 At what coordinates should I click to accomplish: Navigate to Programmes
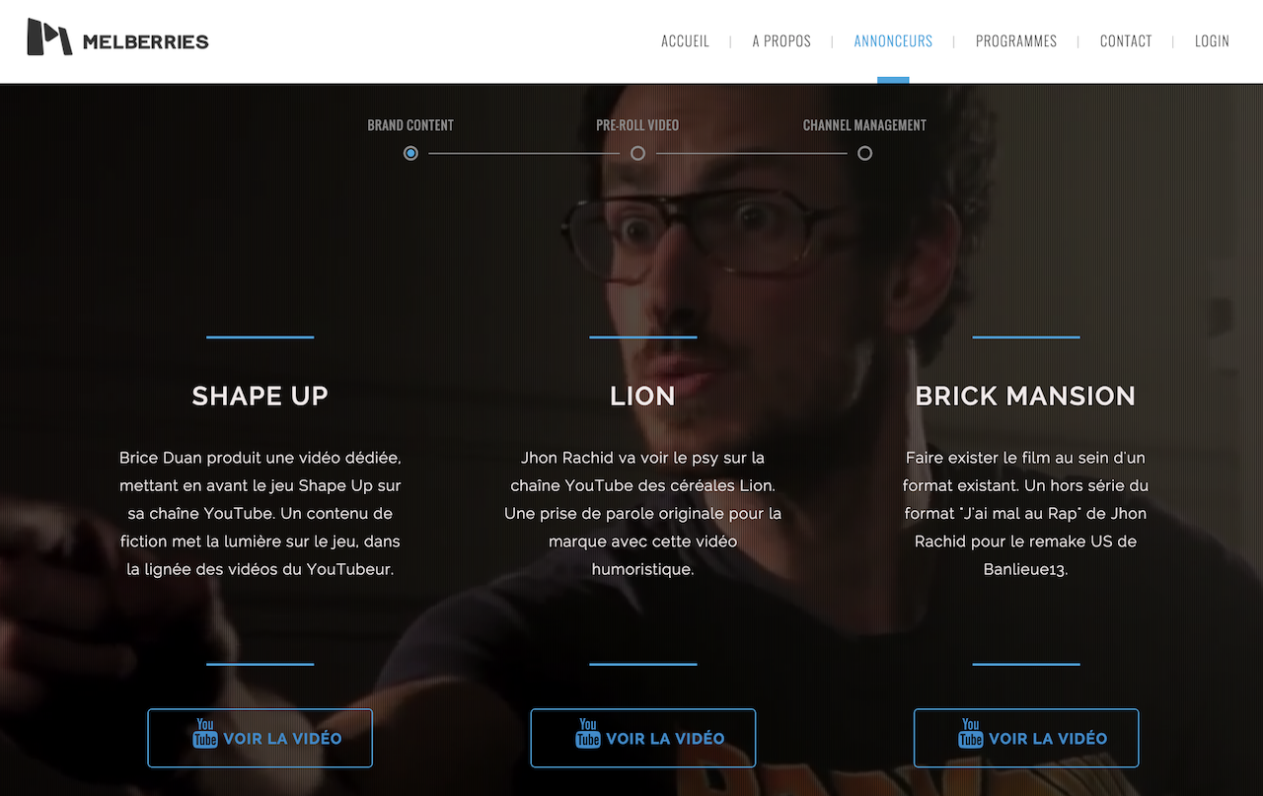pyautogui.click(x=1016, y=41)
